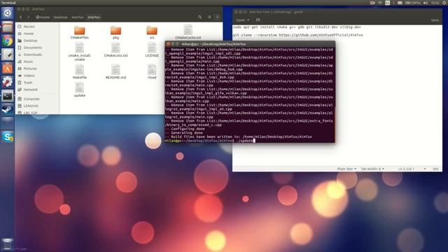Open the system power menu gear icon
Screen dimensions: 448x252
[x=444, y=3]
